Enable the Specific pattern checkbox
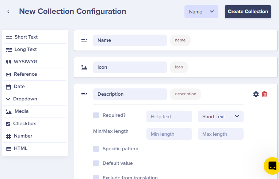 [96, 149]
